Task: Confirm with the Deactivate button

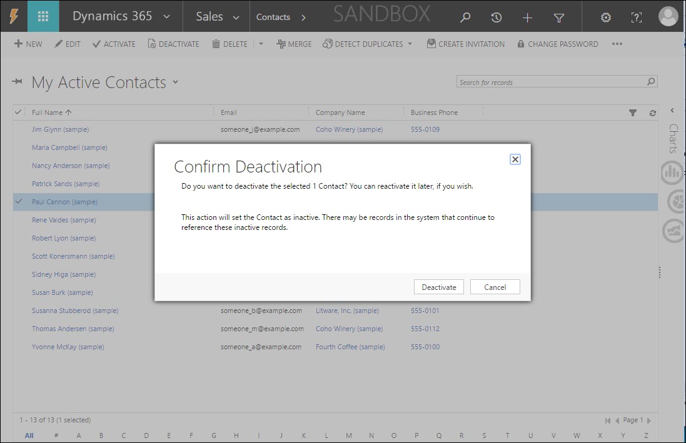Action: click(438, 287)
